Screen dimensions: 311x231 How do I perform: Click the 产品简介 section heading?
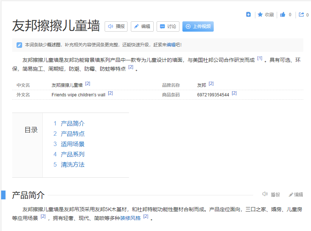[28, 195]
